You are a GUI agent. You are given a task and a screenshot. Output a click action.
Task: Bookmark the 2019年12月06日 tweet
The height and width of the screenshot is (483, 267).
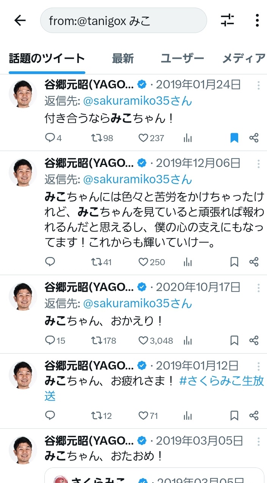click(234, 262)
